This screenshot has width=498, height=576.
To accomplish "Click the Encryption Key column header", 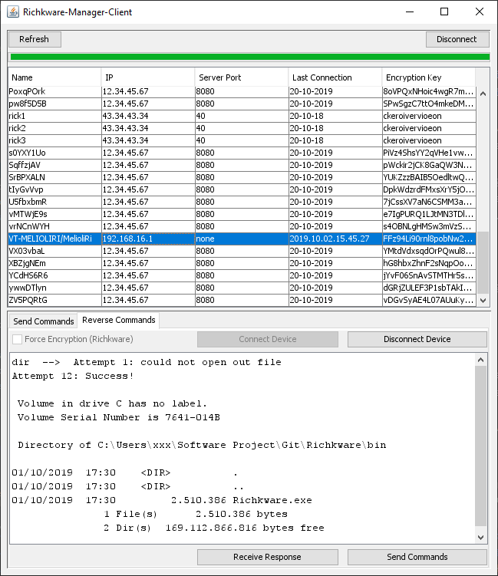I will tap(428, 77).
